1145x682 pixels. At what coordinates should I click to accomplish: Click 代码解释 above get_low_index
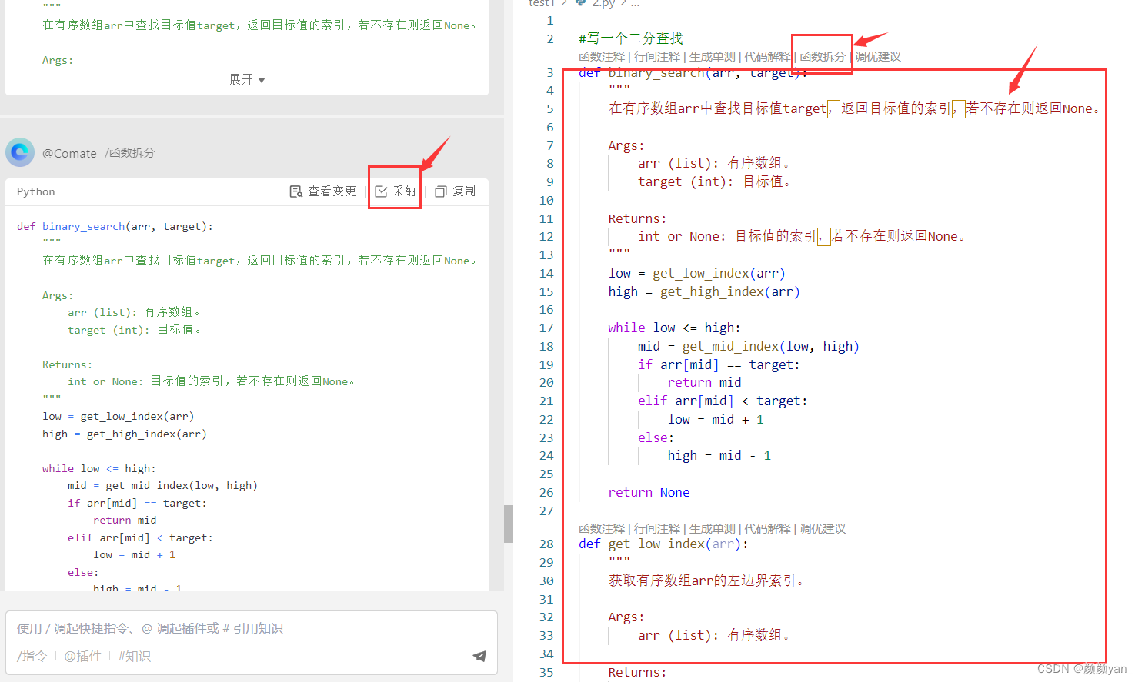coord(768,528)
